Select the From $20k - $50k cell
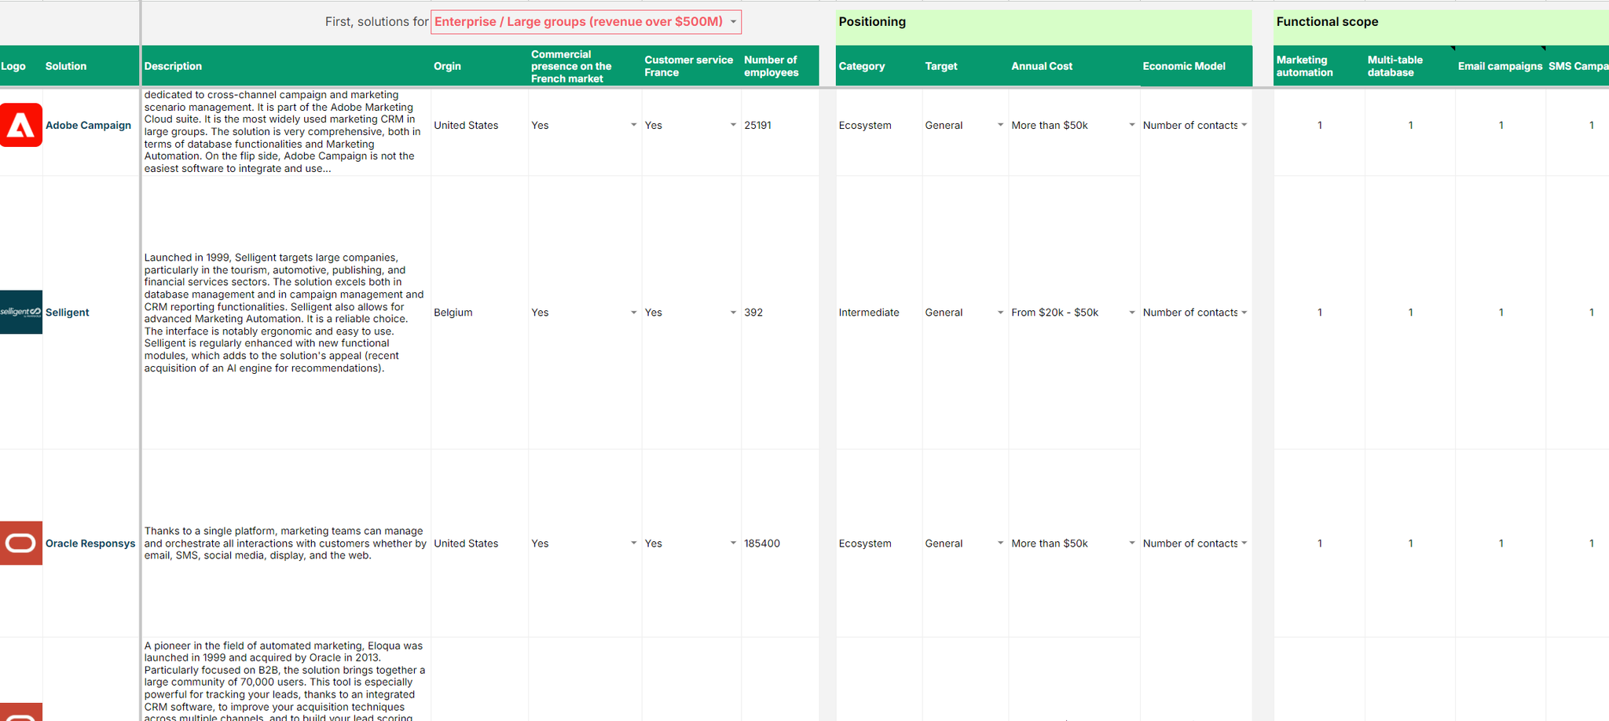The image size is (1609, 721). pyautogui.click(x=1074, y=313)
